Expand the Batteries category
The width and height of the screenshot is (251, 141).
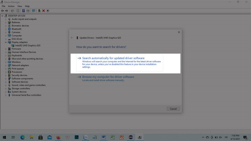(x=6, y=22)
